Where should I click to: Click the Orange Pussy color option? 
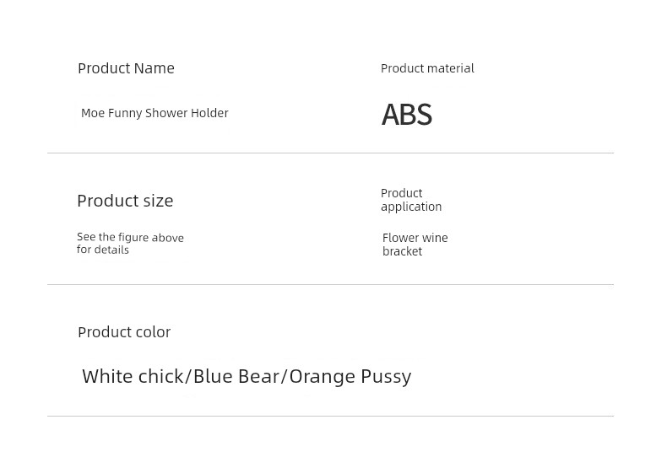tap(350, 377)
